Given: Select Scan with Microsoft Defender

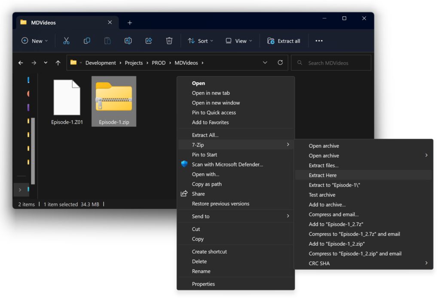Looking at the screenshot, I should point(227,165).
